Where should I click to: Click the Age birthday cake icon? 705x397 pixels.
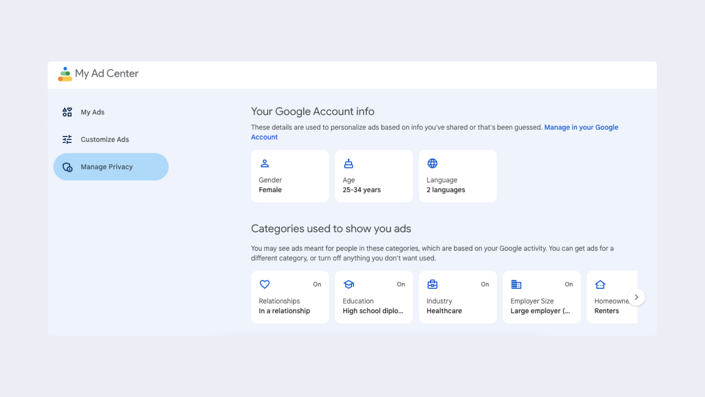coord(349,163)
